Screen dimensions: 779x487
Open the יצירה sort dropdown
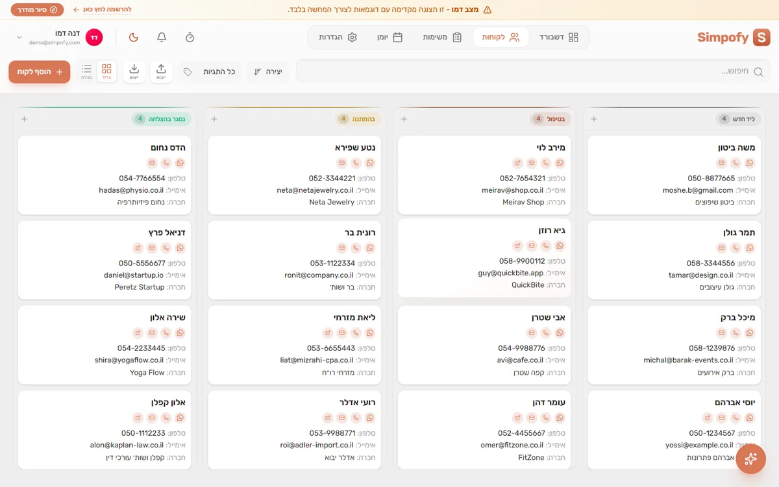(x=268, y=71)
